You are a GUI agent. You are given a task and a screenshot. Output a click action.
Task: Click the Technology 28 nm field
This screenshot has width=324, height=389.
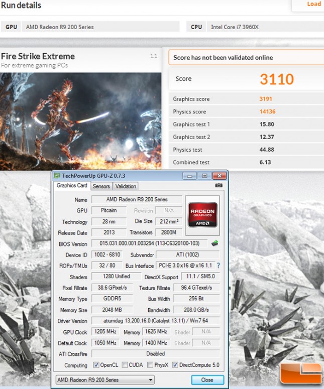pos(109,221)
